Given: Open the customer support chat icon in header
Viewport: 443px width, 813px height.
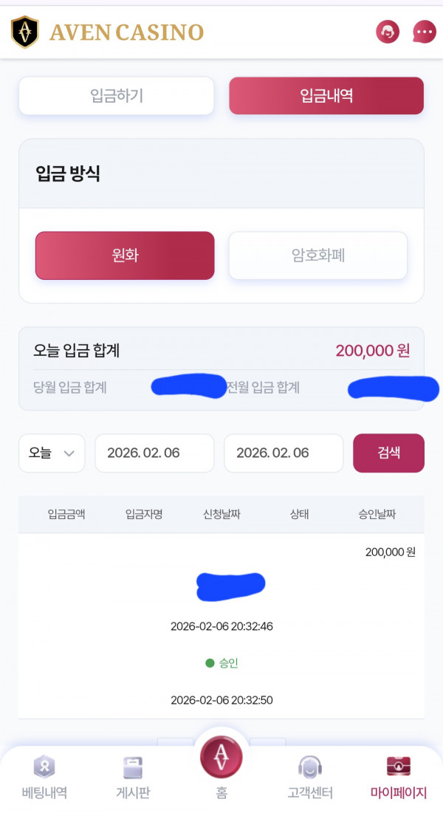Looking at the screenshot, I should (x=387, y=32).
